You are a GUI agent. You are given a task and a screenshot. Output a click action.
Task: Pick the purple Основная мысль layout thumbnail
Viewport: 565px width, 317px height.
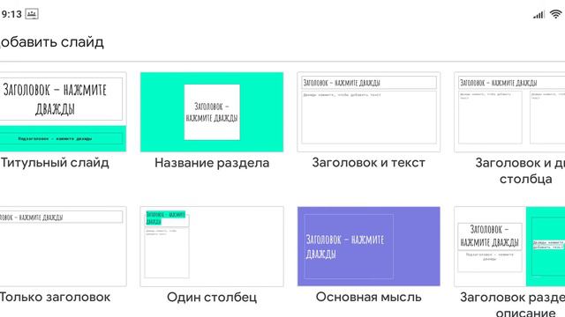pyautogui.click(x=369, y=247)
